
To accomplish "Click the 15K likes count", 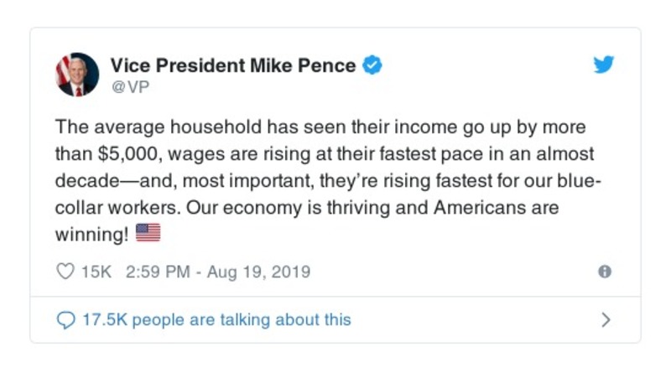I will (x=95, y=272).
